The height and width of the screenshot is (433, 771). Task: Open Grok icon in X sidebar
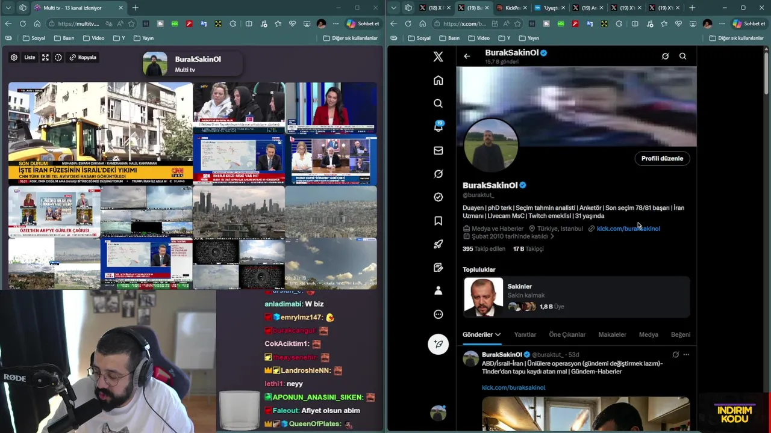(x=438, y=174)
